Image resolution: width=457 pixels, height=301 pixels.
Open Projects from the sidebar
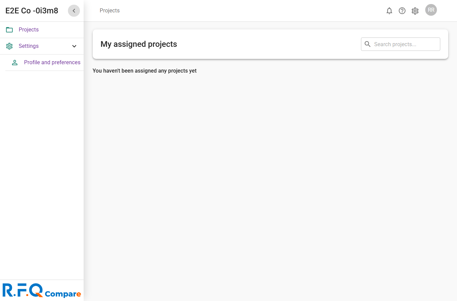pos(42,30)
